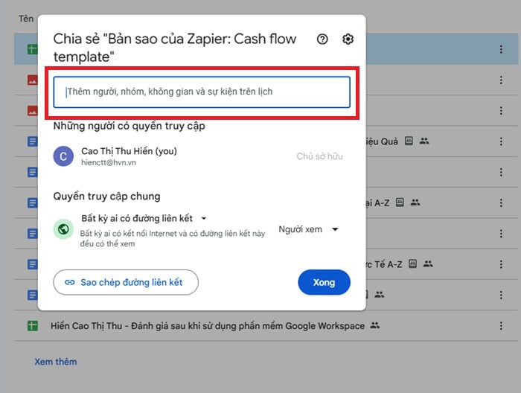Open the more-options menu for the top file row
The width and height of the screenshot is (521, 393).
tap(501, 49)
